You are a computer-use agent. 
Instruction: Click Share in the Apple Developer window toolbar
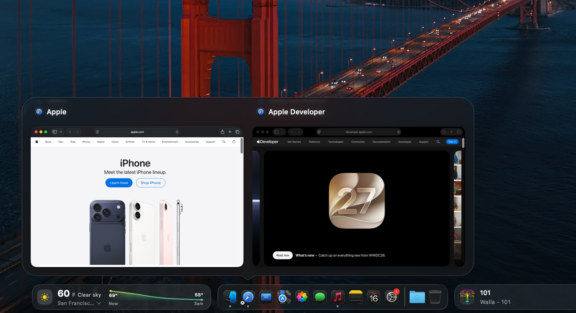pos(444,132)
